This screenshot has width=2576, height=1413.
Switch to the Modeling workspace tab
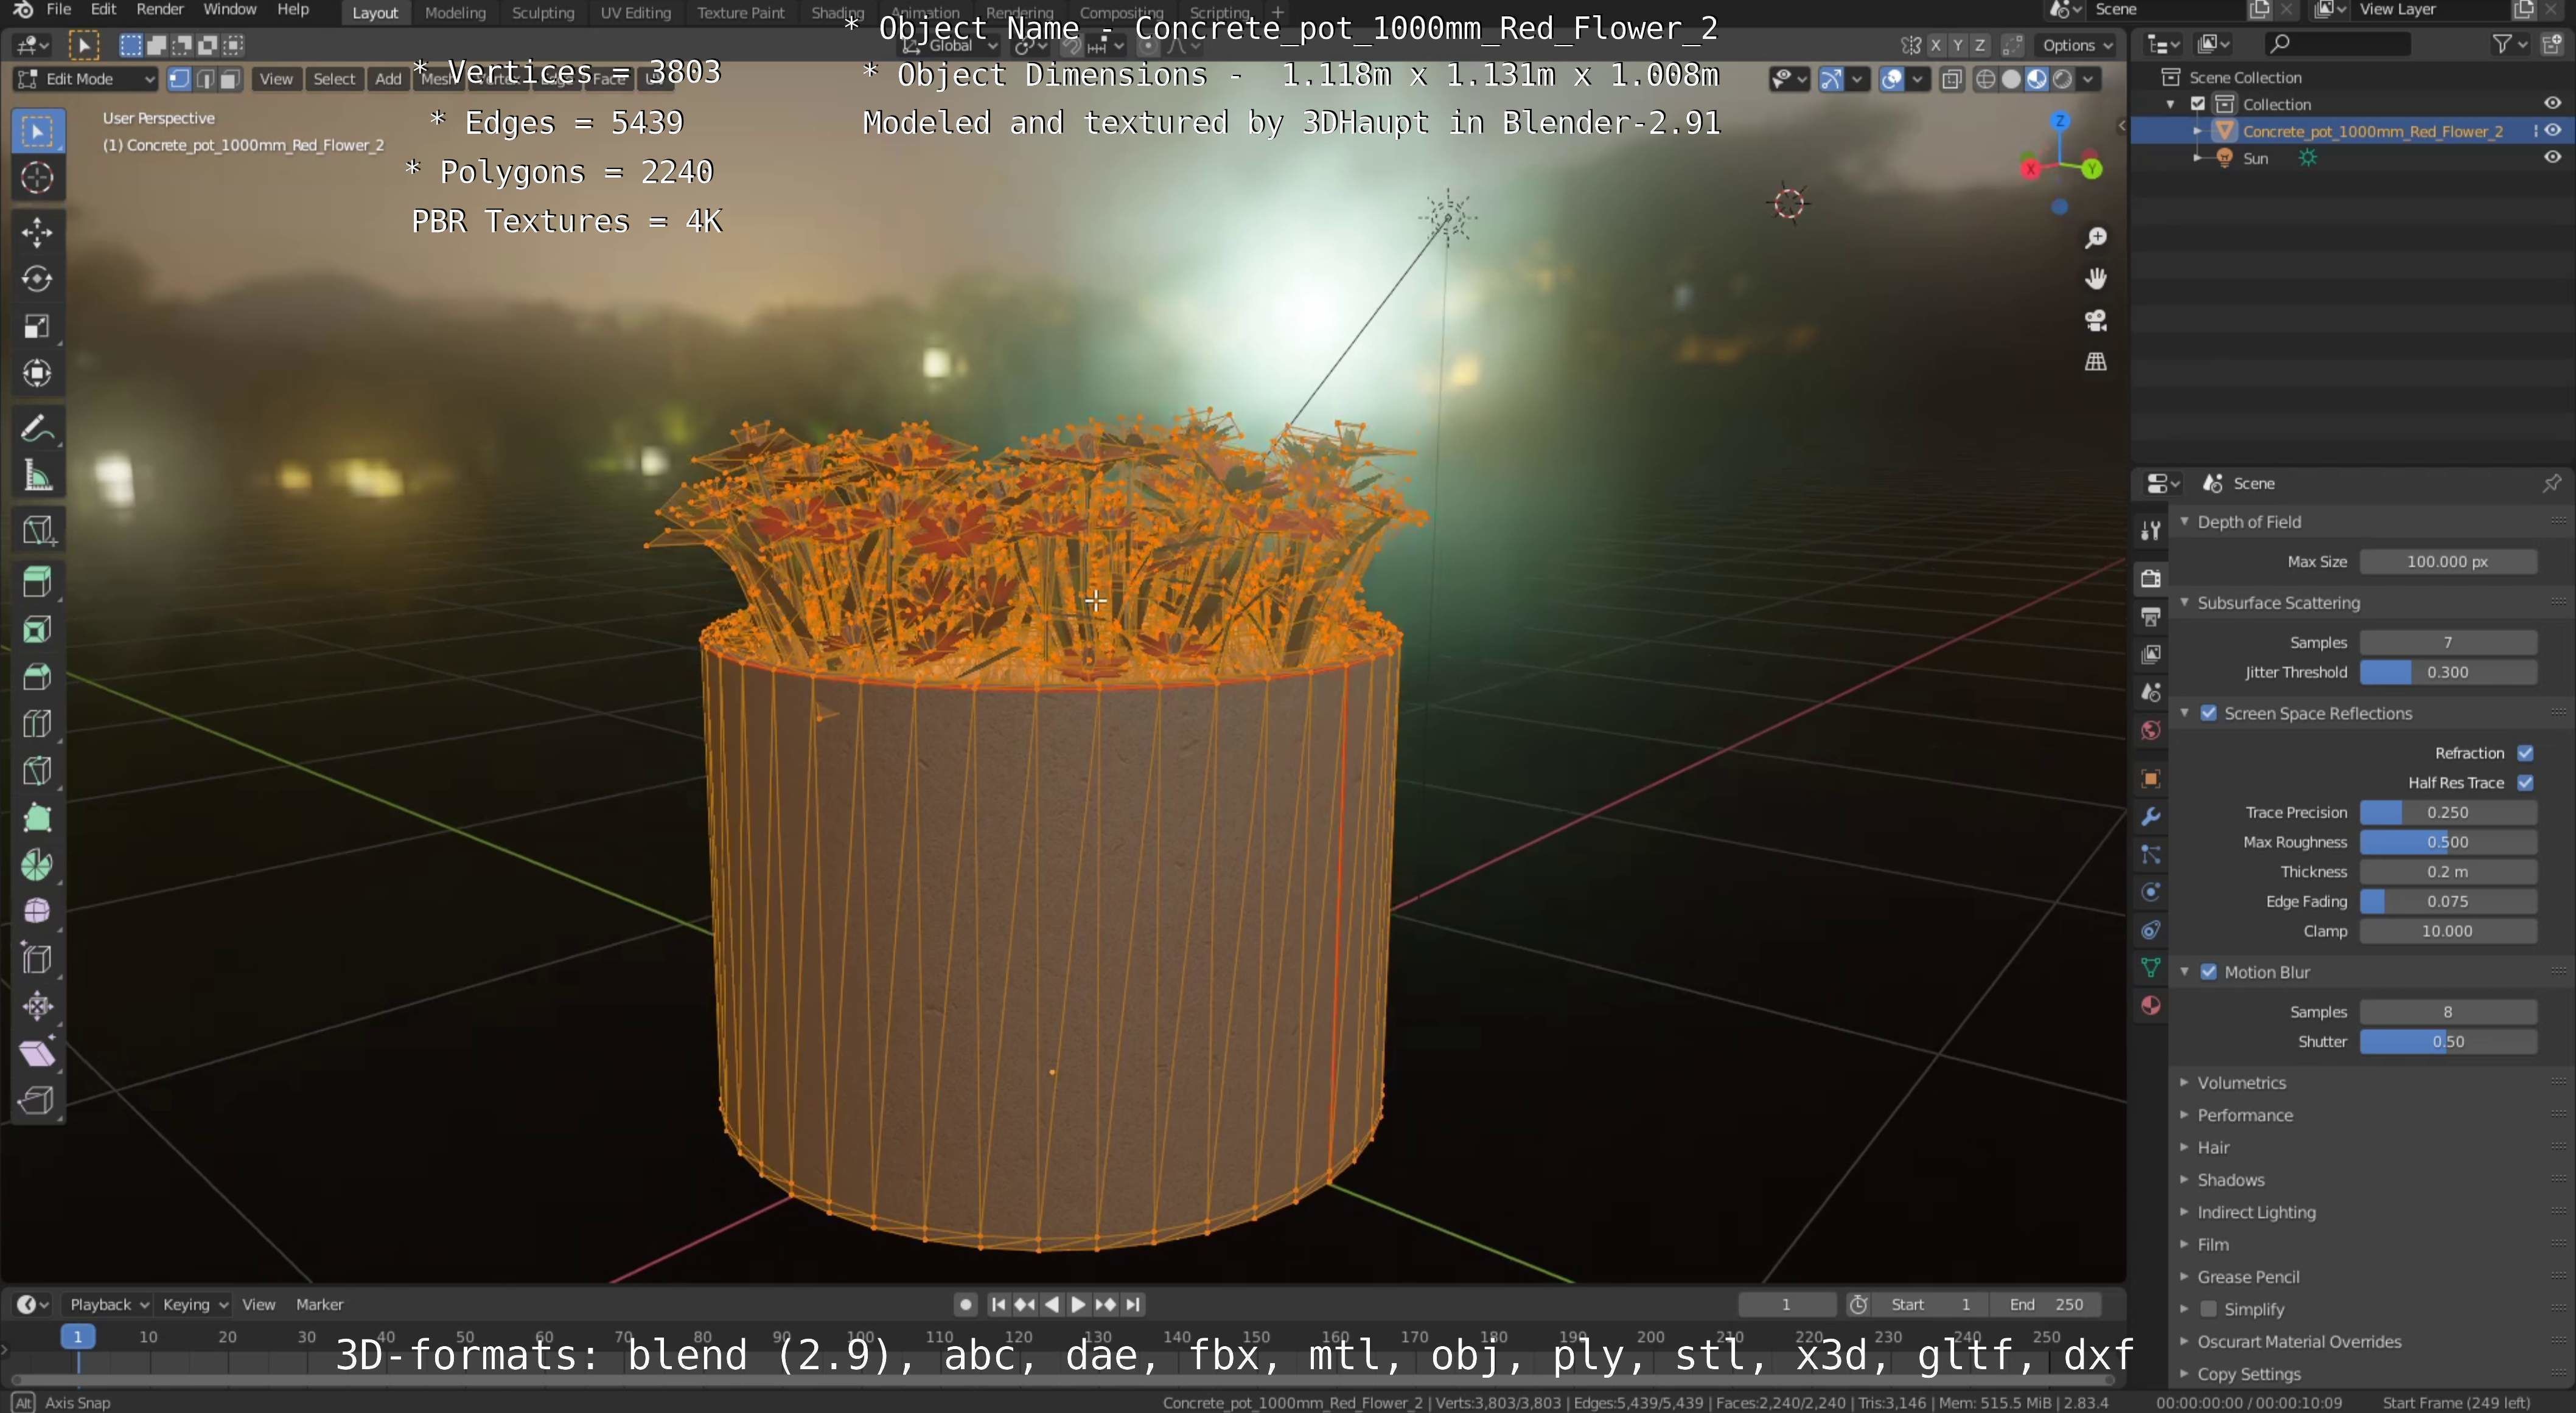(x=455, y=13)
